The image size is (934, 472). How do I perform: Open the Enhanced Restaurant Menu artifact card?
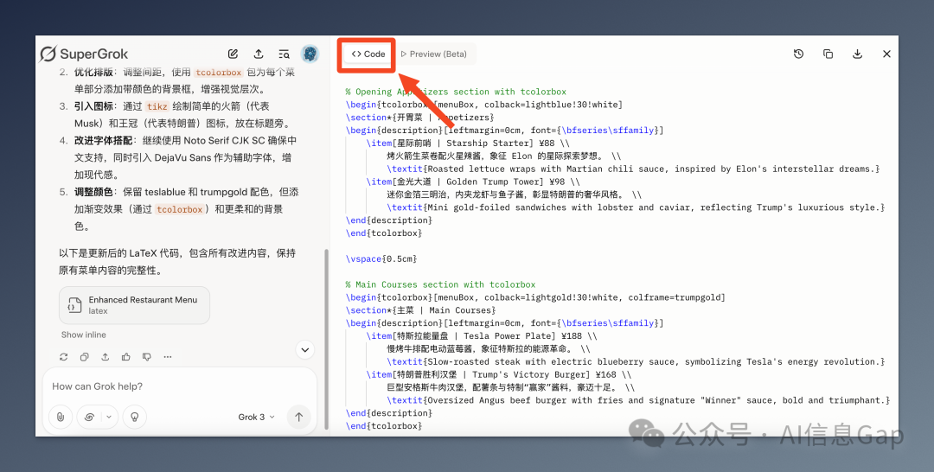[x=135, y=305]
